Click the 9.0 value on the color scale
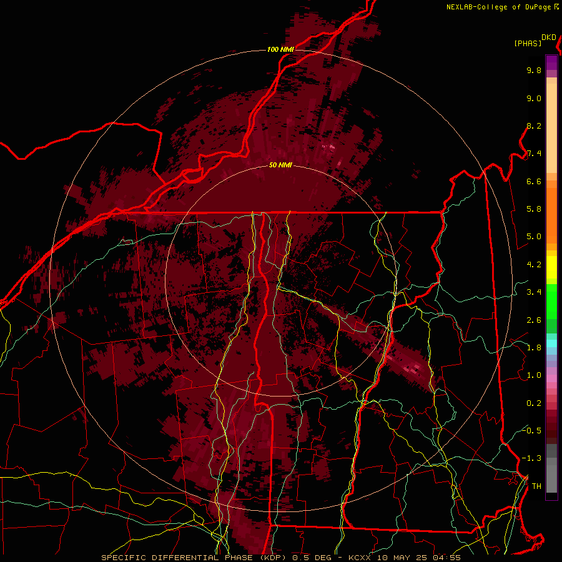This screenshot has width=562, height=562. 534,98
